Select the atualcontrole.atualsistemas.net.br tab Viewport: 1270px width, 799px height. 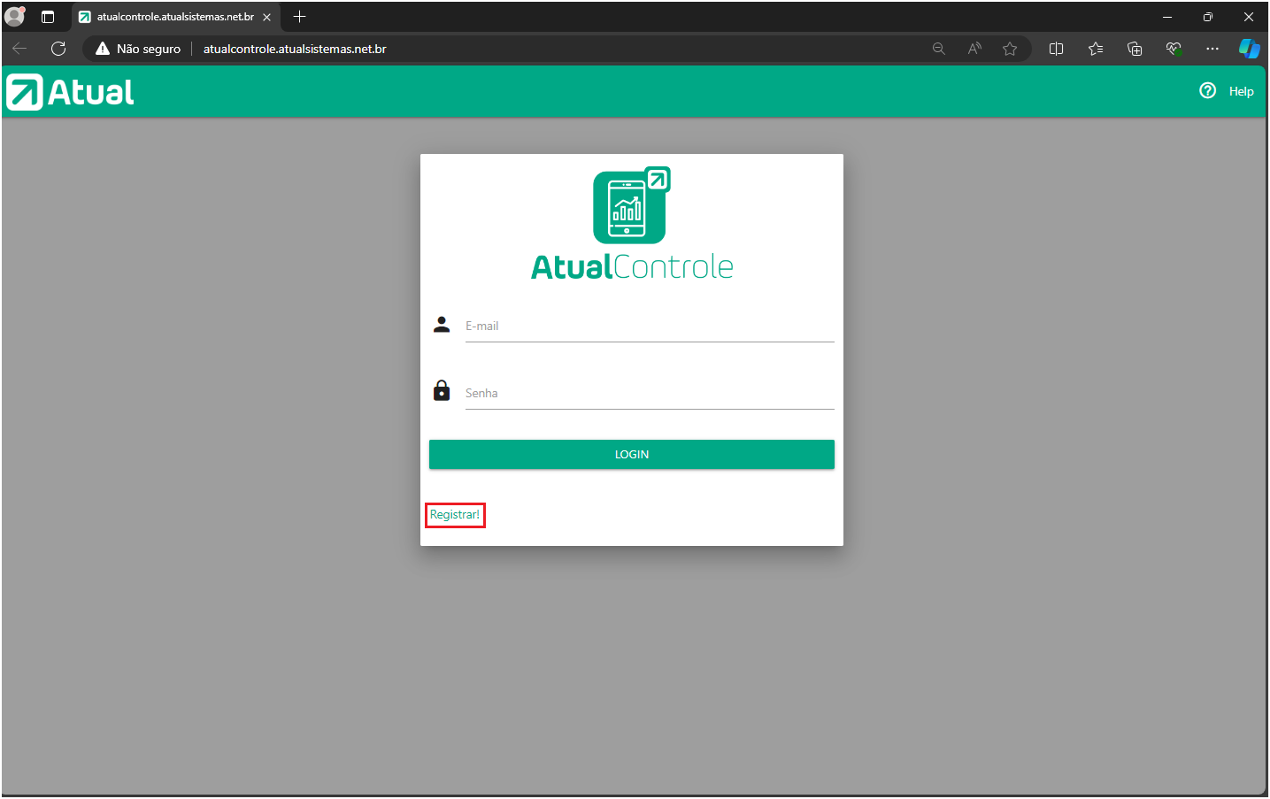174,17
